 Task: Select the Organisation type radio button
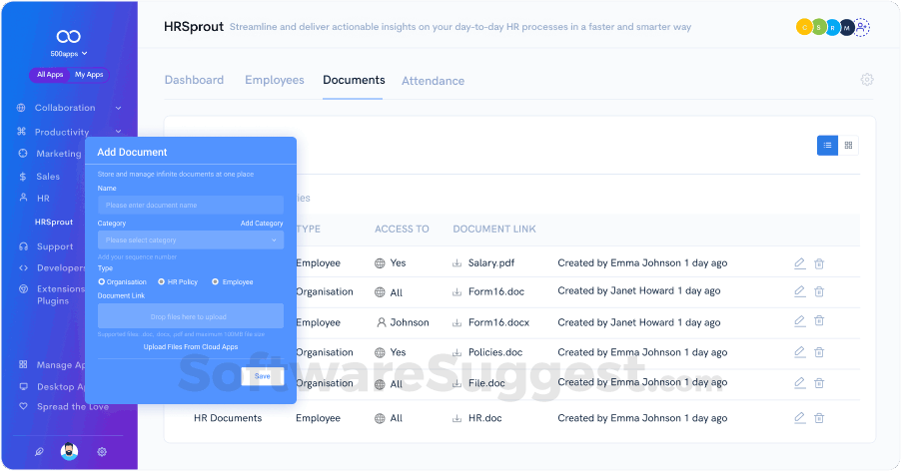tap(102, 282)
